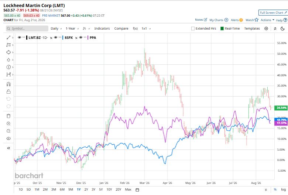Focus the Symbol search field

(27, 28)
